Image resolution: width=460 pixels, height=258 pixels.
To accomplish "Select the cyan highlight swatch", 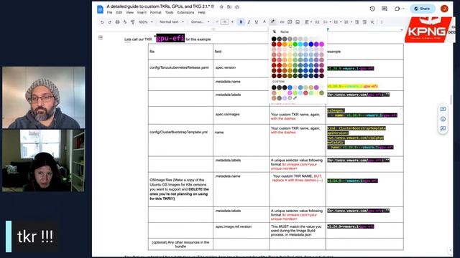I will pos(300,44).
